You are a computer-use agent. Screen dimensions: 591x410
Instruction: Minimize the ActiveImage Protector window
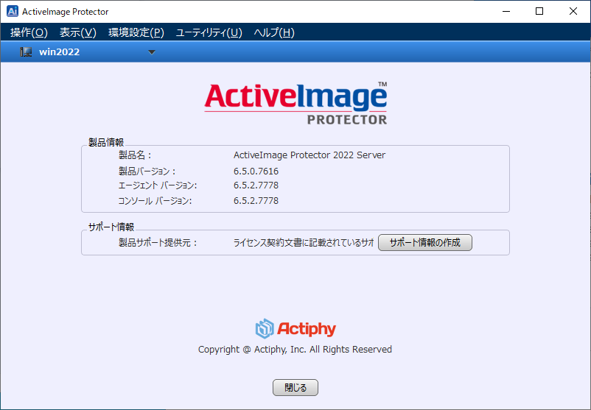pyautogui.click(x=506, y=11)
